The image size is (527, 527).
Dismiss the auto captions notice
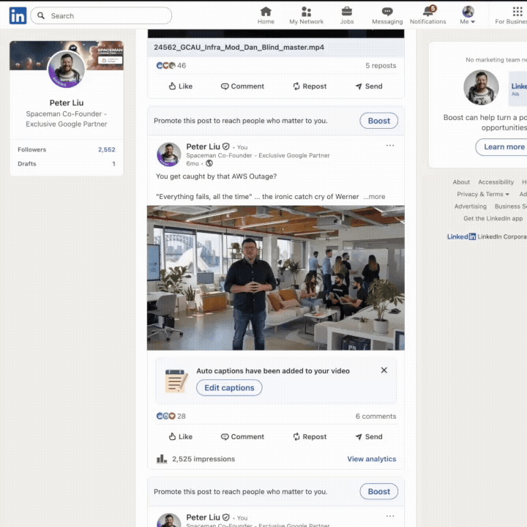click(384, 370)
